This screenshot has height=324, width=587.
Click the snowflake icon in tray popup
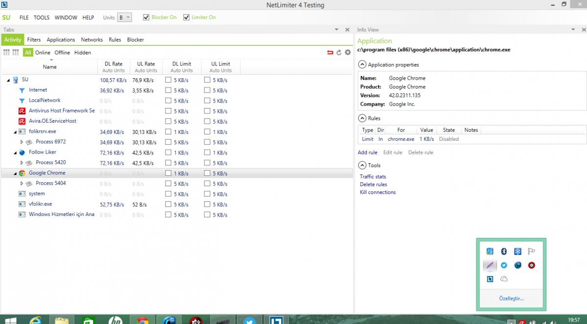(x=518, y=251)
